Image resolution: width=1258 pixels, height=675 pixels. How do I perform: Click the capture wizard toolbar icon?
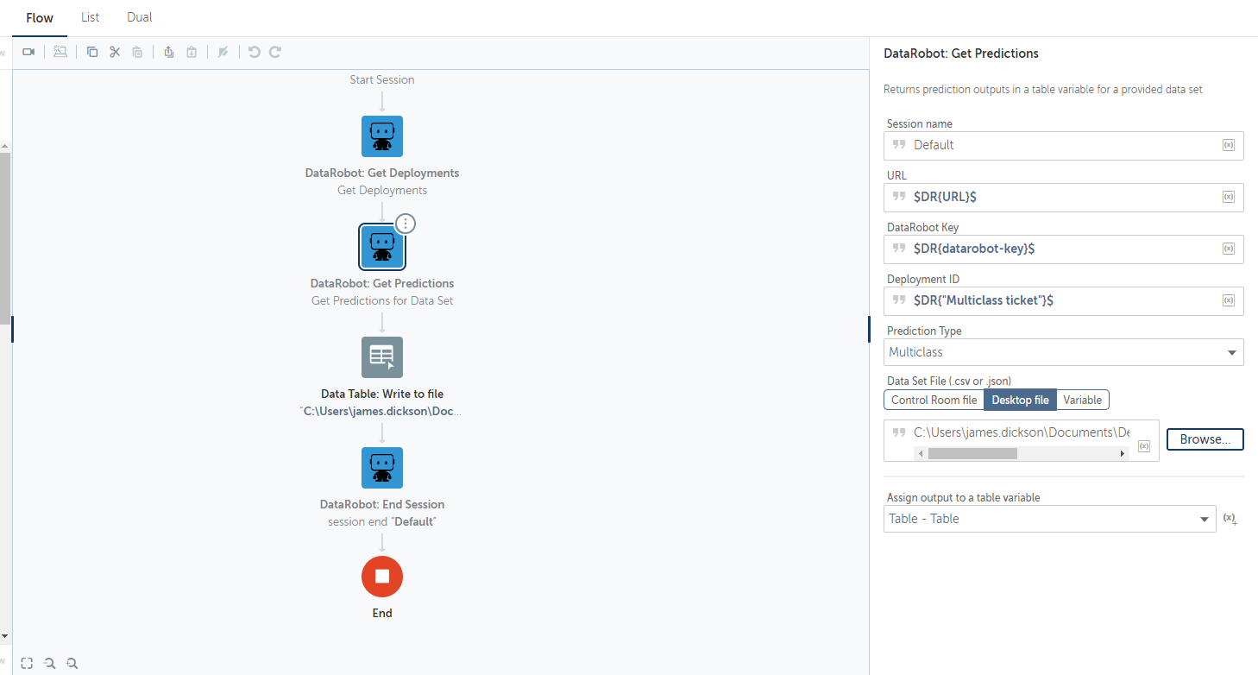click(x=60, y=52)
